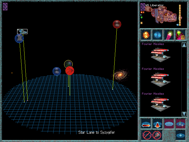Click the purple species emblem in the star view

click(x=5, y=7)
